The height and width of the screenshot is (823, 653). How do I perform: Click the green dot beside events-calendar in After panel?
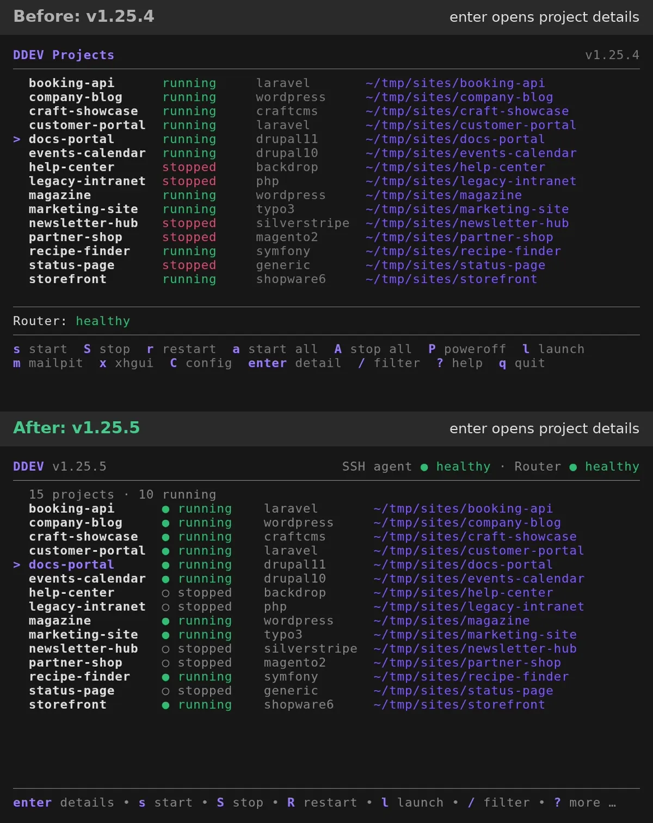[x=165, y=580]
